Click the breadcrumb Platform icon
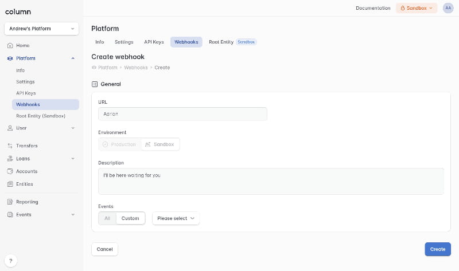 (94, 68)
